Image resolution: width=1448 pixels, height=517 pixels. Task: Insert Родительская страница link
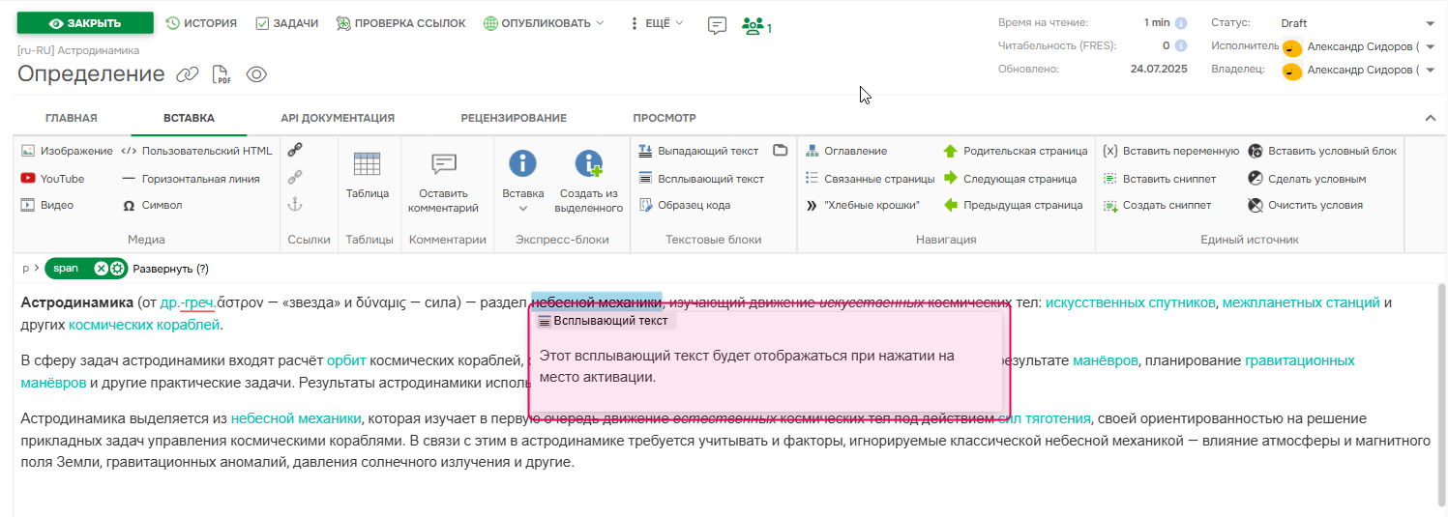point(1015,151)
